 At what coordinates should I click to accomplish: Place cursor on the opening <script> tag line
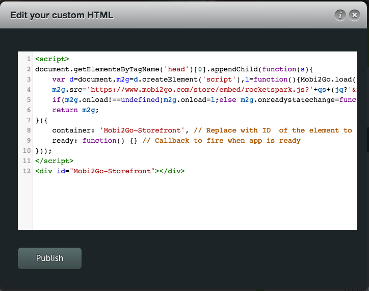coord(52,59)
